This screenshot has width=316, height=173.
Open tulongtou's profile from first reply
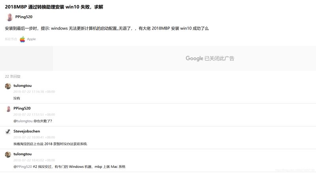pos(23,85)
